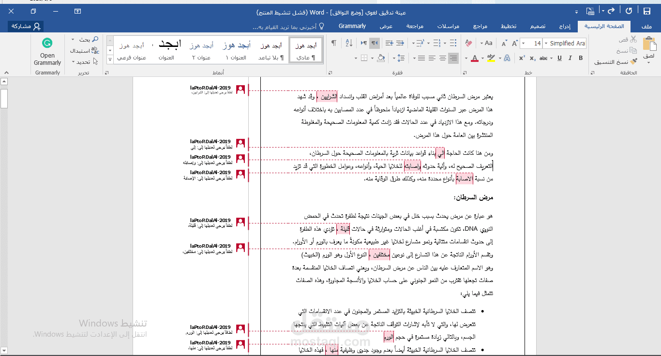Click the Text Effects glowing A icon
661x356 pixels.
(507, 58)
